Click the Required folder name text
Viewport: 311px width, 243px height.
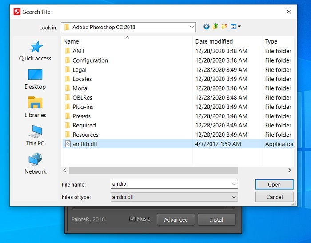point(84,125)
